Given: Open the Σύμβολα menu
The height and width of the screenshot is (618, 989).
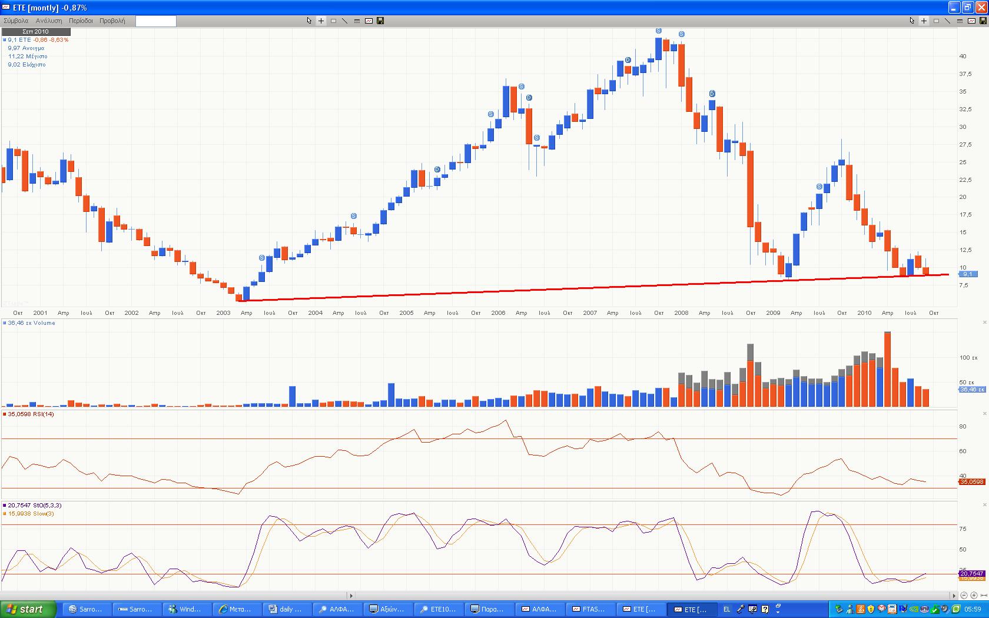Looking at the screenshot, I should [x=16, y=21].
